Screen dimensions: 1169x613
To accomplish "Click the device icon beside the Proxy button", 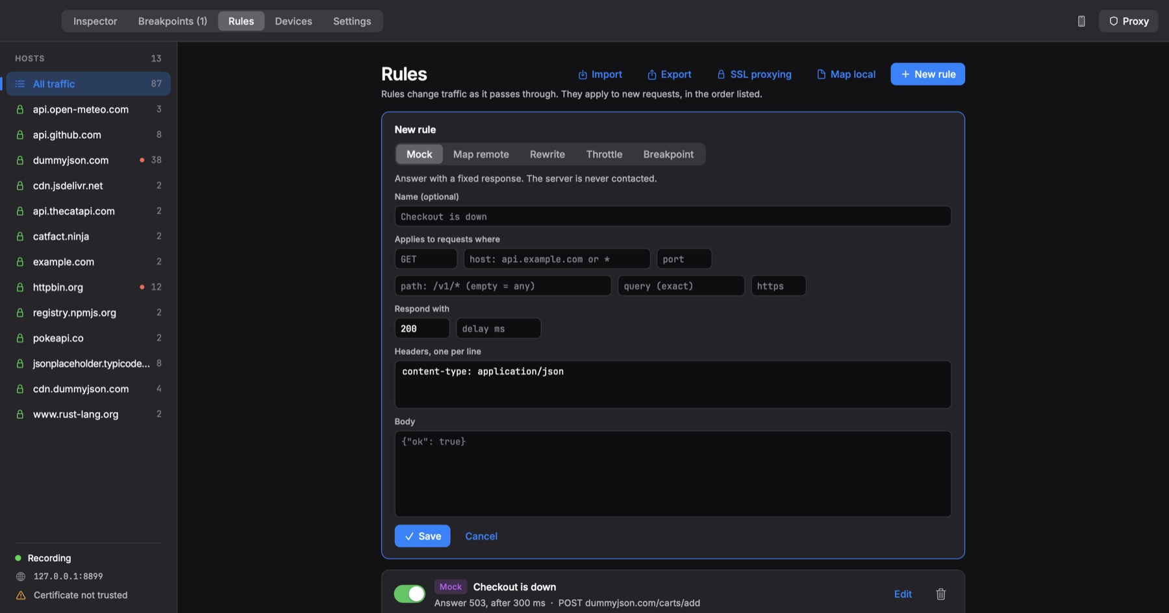I will pyautogui.click(x=1081, y=21).
